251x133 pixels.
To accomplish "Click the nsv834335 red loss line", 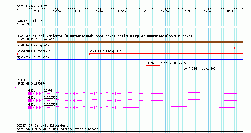I will tap(166, 54).
